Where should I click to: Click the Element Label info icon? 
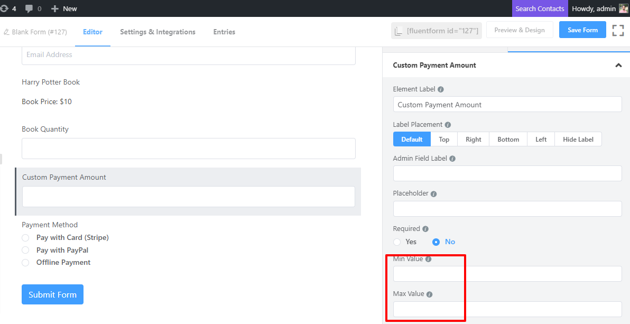(x=441, y=90)
